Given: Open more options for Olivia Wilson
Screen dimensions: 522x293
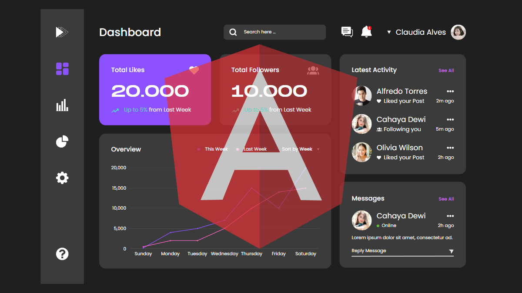Looking at the screenshot, I should coord(450,148).
